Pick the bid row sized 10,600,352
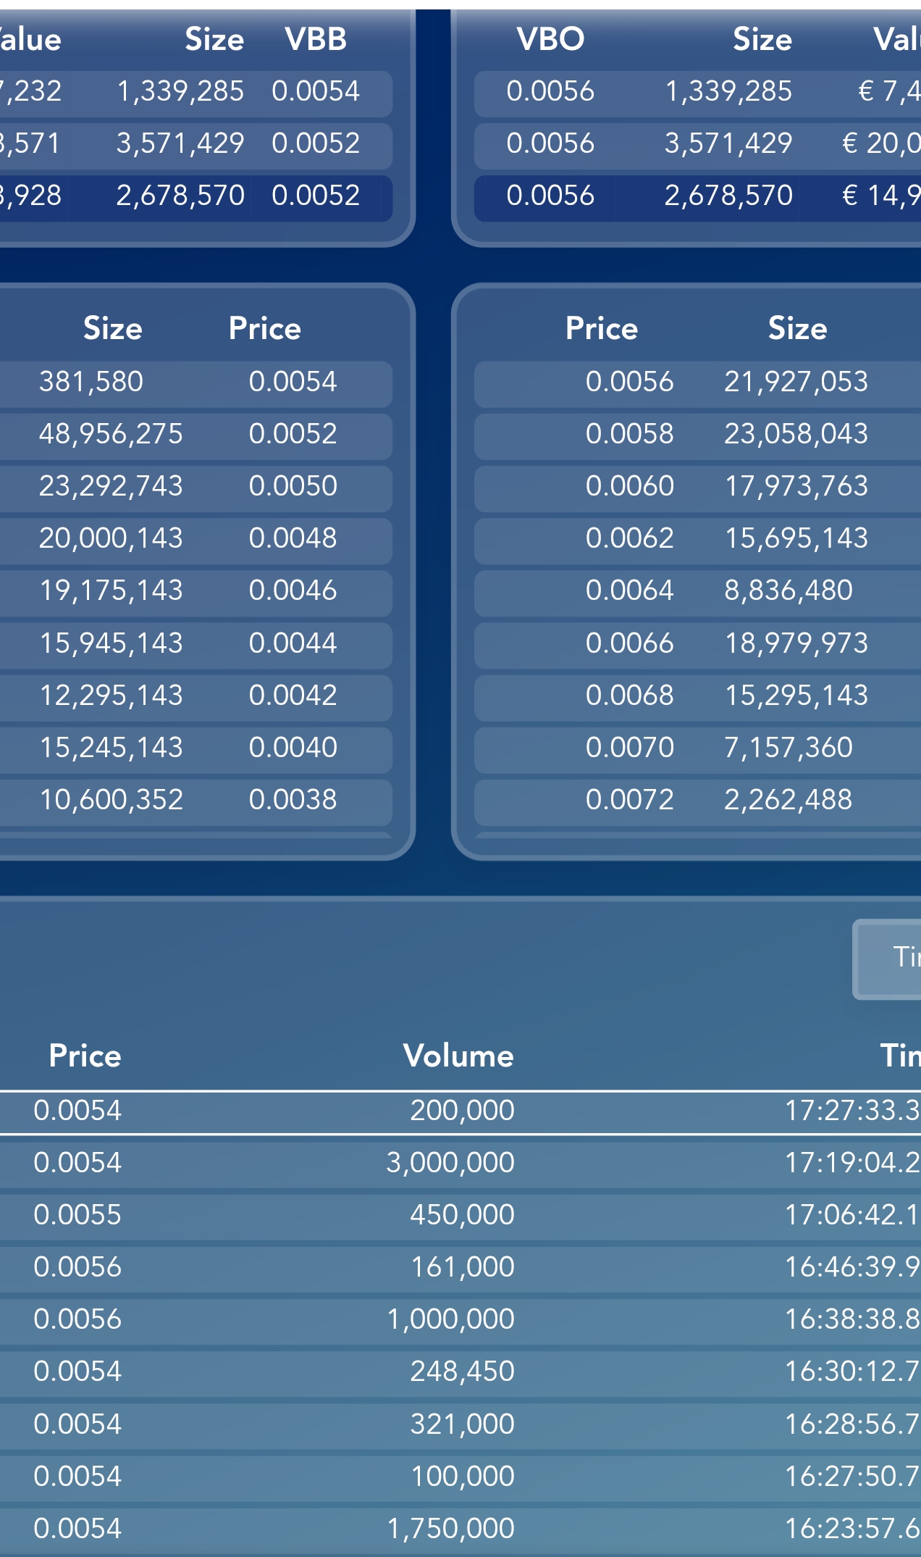Image resolution: width=921 pixels, height=1557 pixels. pyautogui.click(x=195, y=801)
